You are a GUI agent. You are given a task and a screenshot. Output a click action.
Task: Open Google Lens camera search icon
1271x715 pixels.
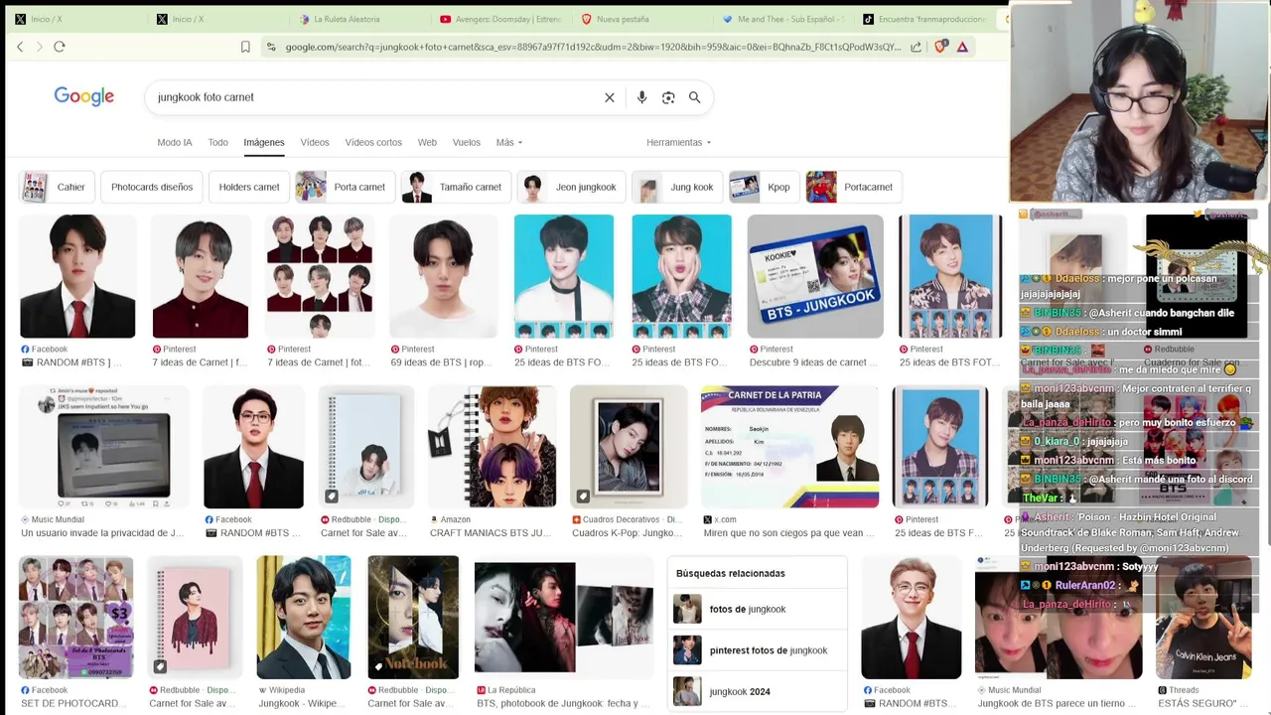pos(668,97)
